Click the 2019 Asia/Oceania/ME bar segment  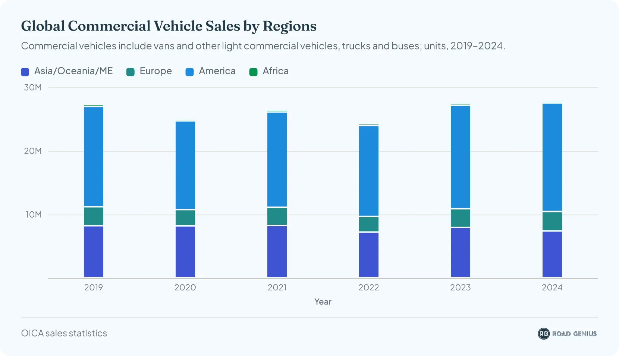94,252
